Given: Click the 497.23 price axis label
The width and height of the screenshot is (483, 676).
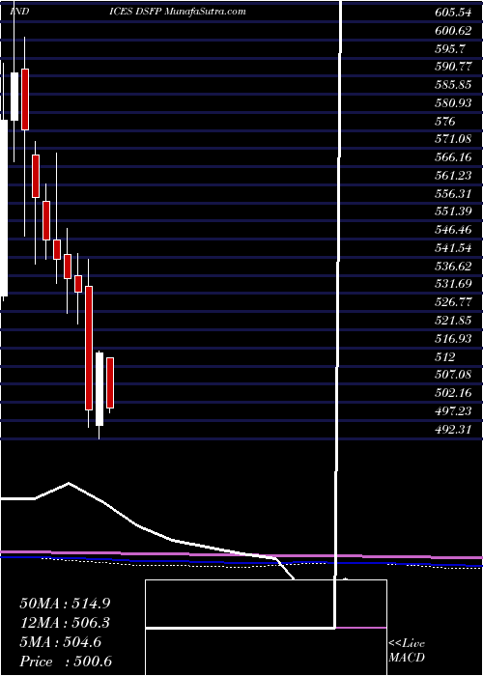Looking at the screenshot, I should coord(453,410).
